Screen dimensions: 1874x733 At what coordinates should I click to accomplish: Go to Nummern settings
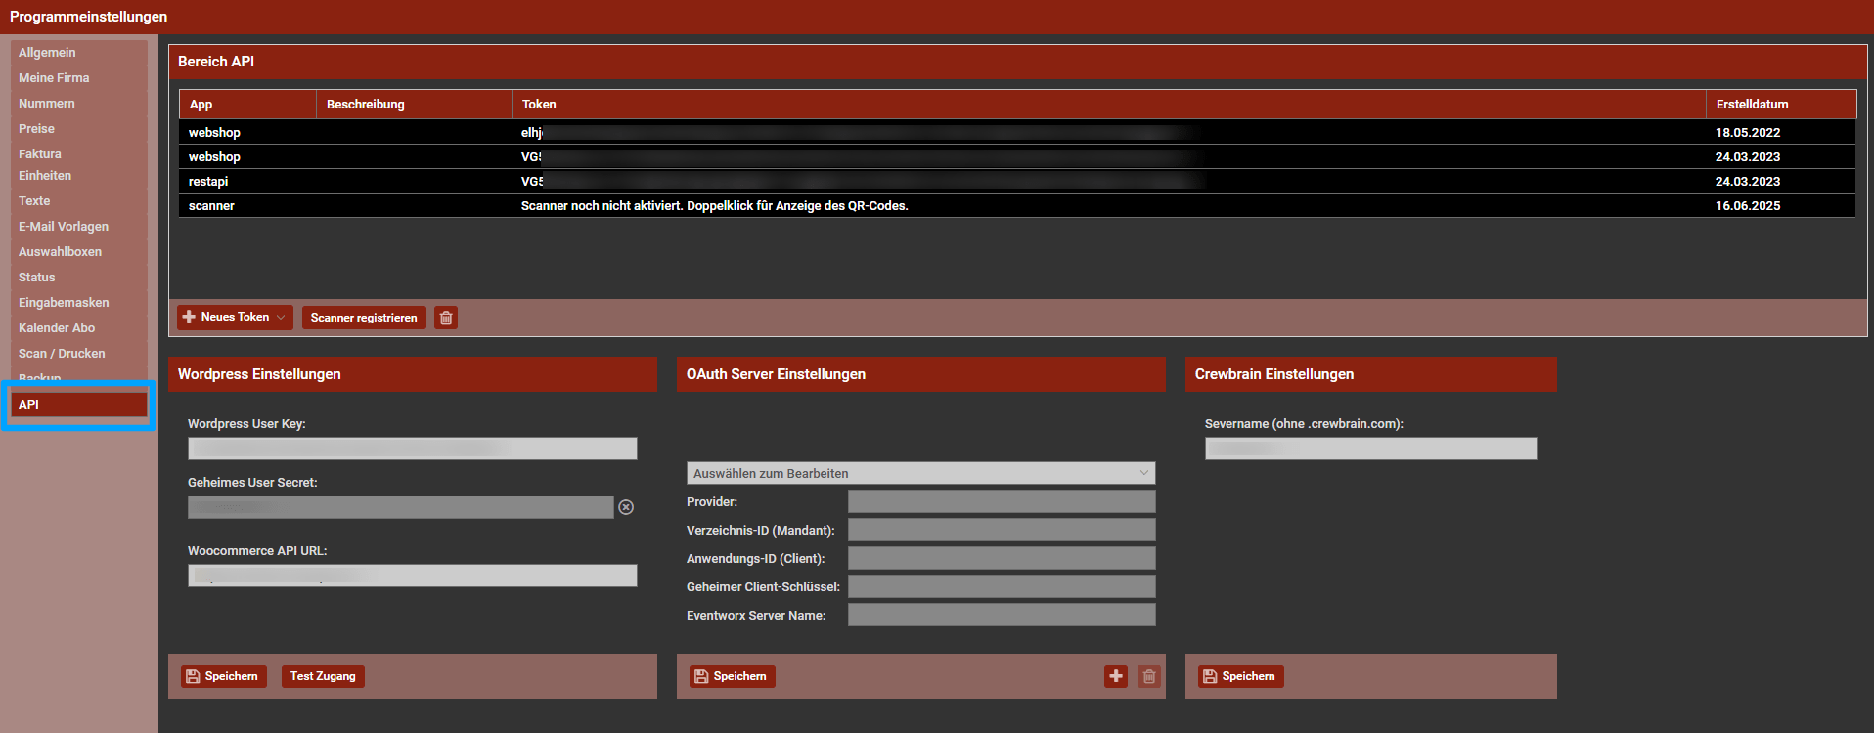pos(79,104)
